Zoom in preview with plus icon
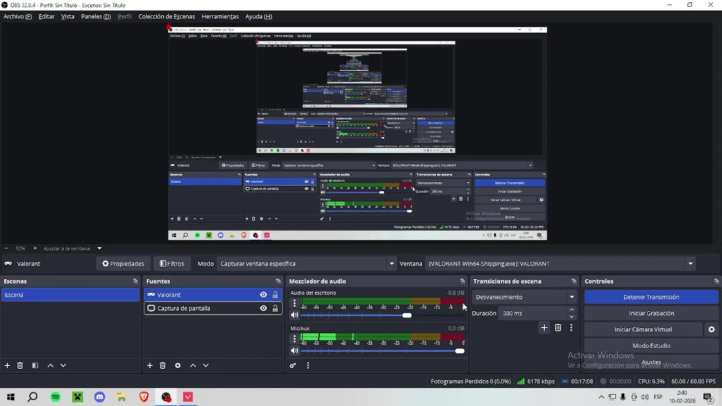 point(35,248)
